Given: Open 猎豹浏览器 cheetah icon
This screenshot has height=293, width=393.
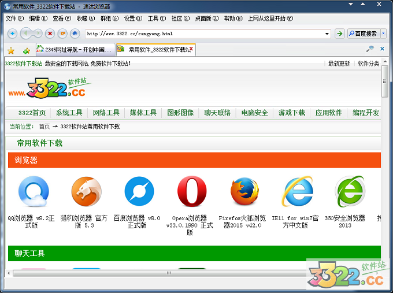Looking at the screenshot, I should point(87,191).
